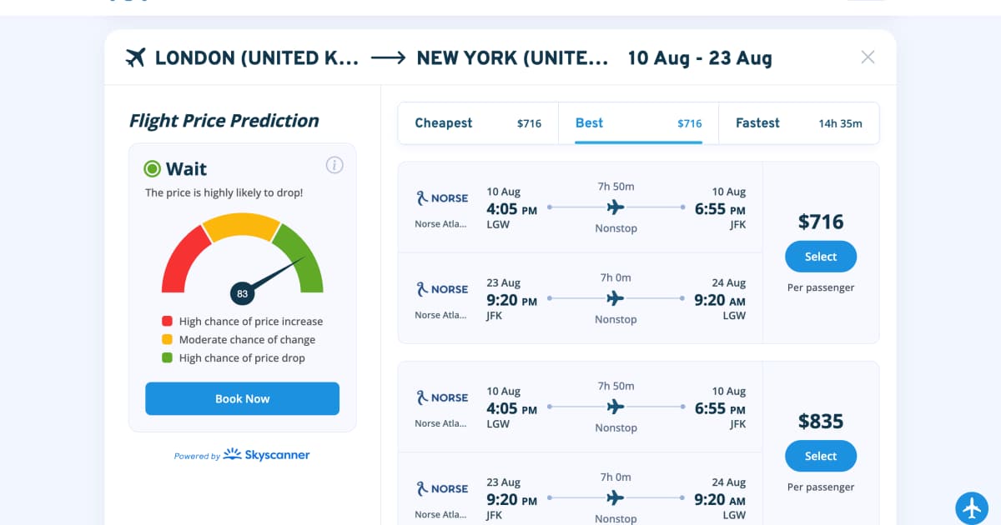Click the 10 Aug - 23 Aug date range

pyautogui.click(x=699, y=57)
